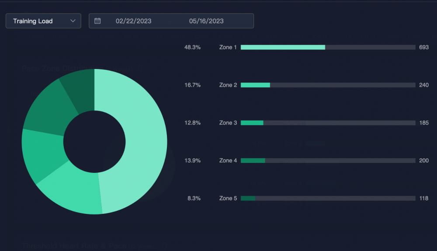Click the 240 load value

point(424,85)
